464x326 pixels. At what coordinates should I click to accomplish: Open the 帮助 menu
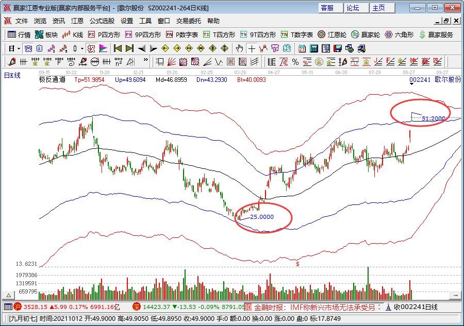pos(213,21)
